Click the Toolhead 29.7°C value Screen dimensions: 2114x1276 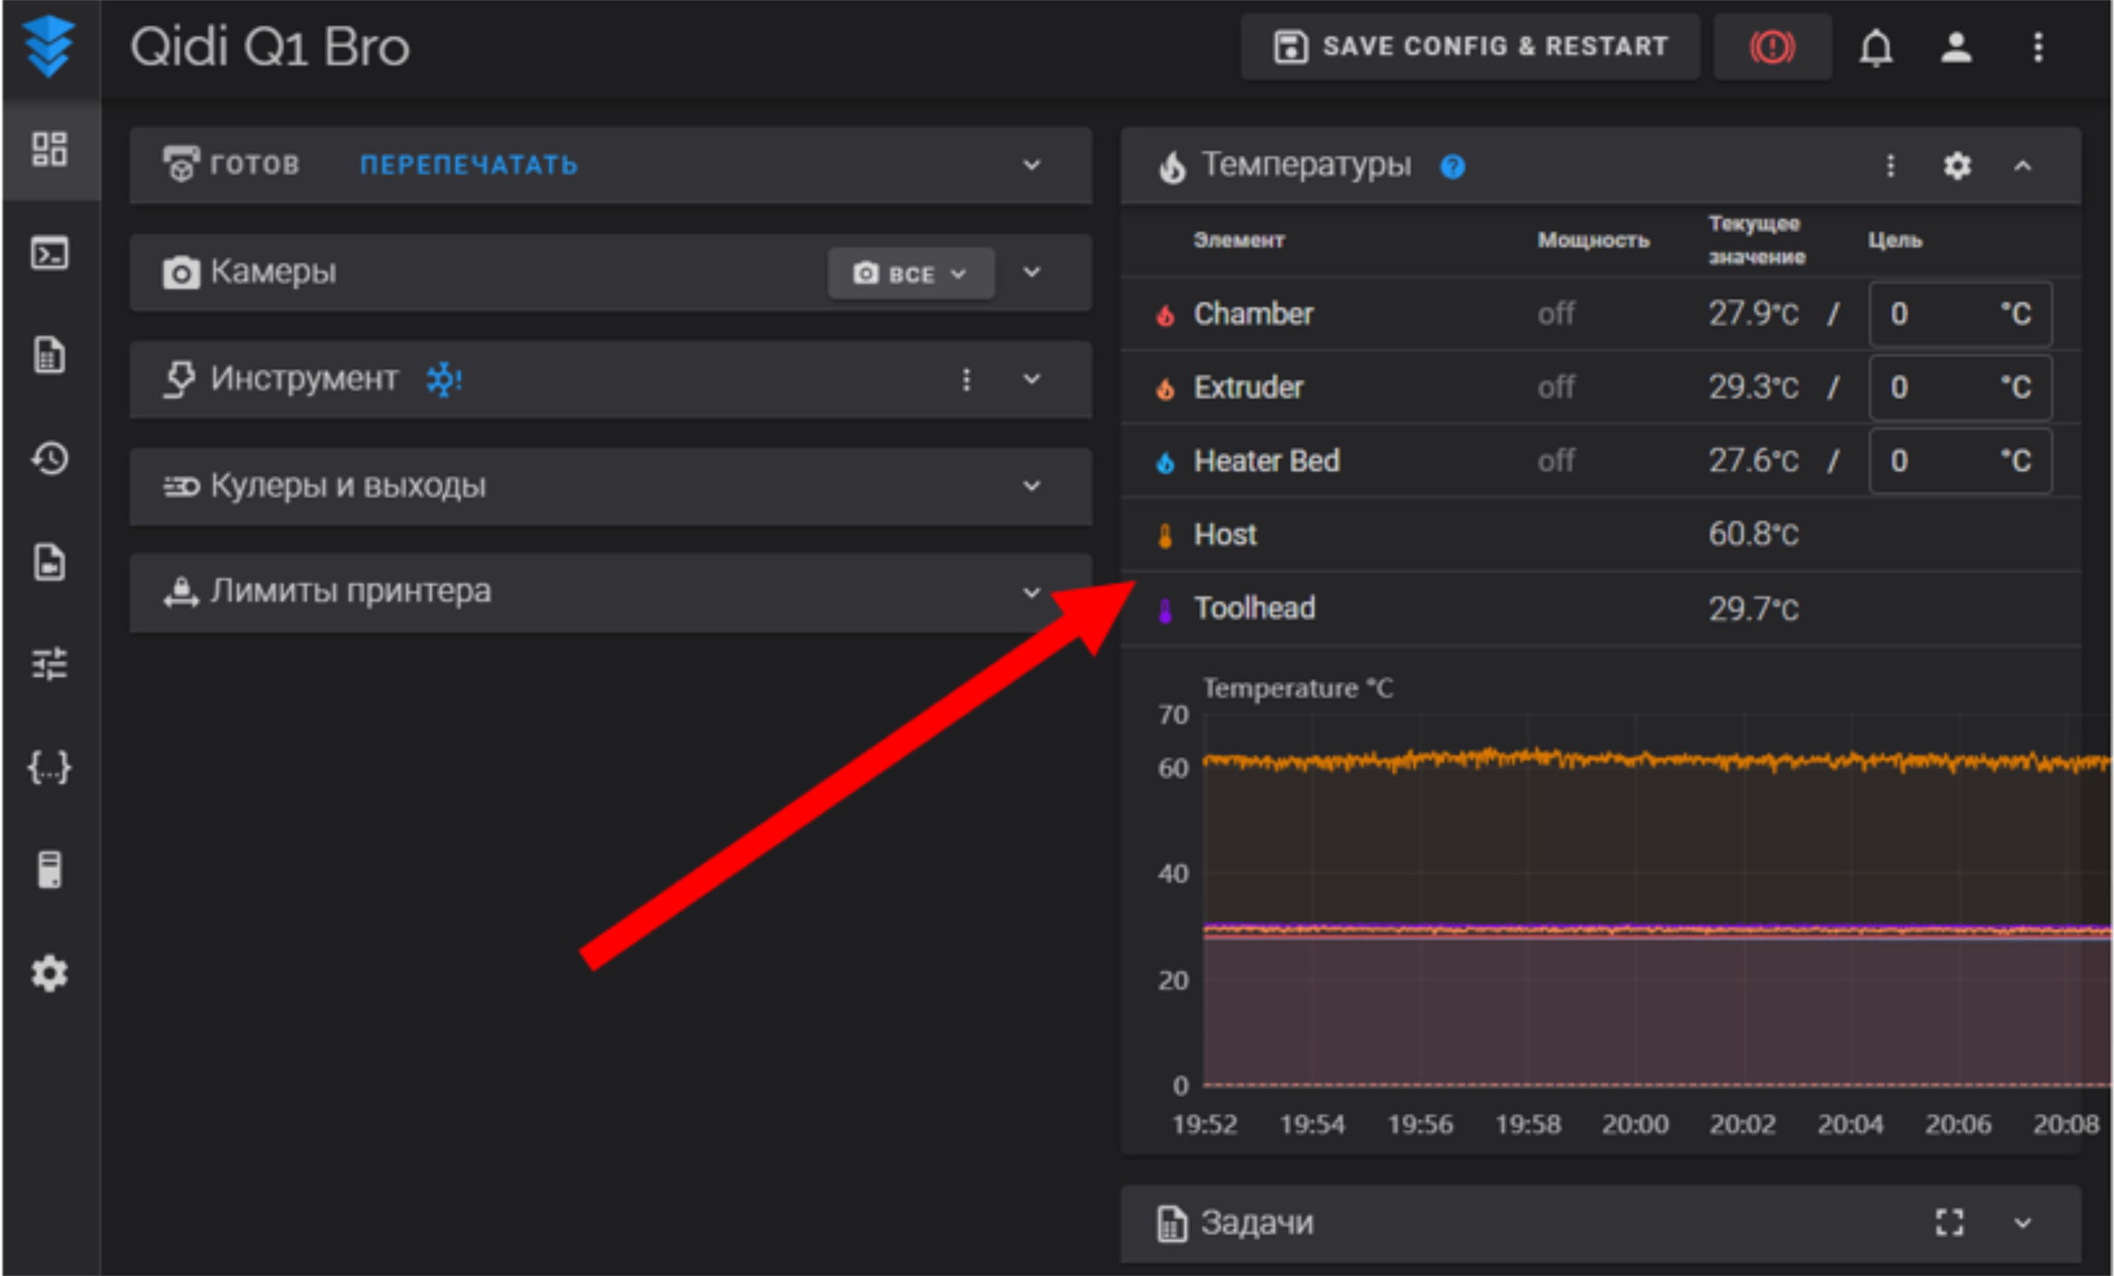coord(1753,609)
